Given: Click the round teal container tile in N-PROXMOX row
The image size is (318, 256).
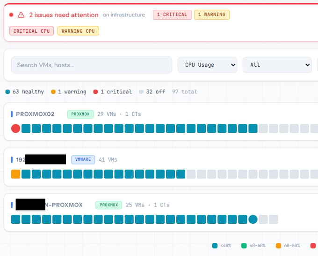Looking at the screenshot, I should [x=253, y=220].
